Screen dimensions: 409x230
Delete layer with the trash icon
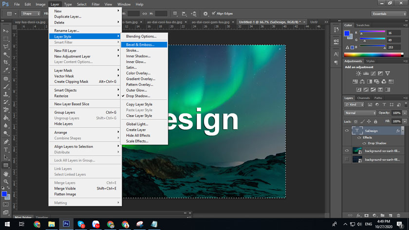click(398, 215)
